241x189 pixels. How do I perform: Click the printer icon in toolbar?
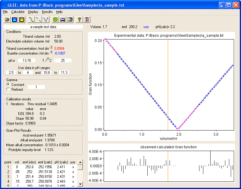point(63,20)
